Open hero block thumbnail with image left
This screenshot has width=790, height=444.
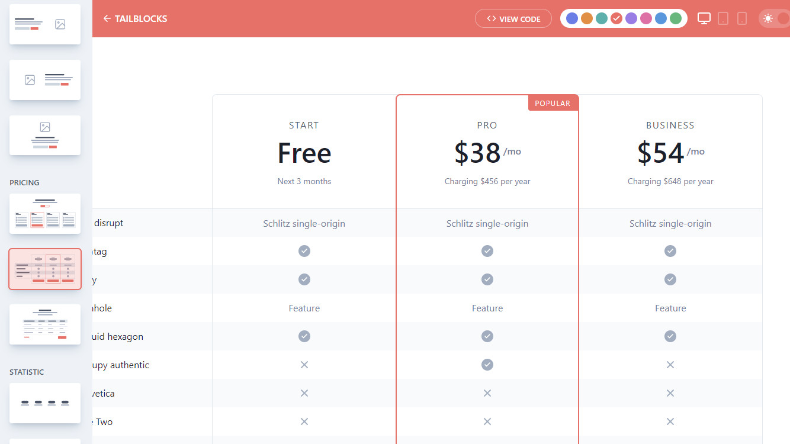click(x=45, y=80)
